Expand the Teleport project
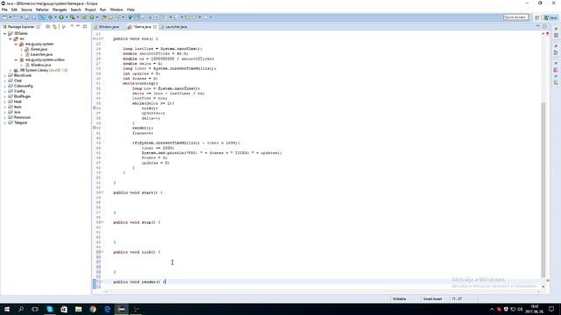Viewport: 561px width, 315px height. (5, 122)
